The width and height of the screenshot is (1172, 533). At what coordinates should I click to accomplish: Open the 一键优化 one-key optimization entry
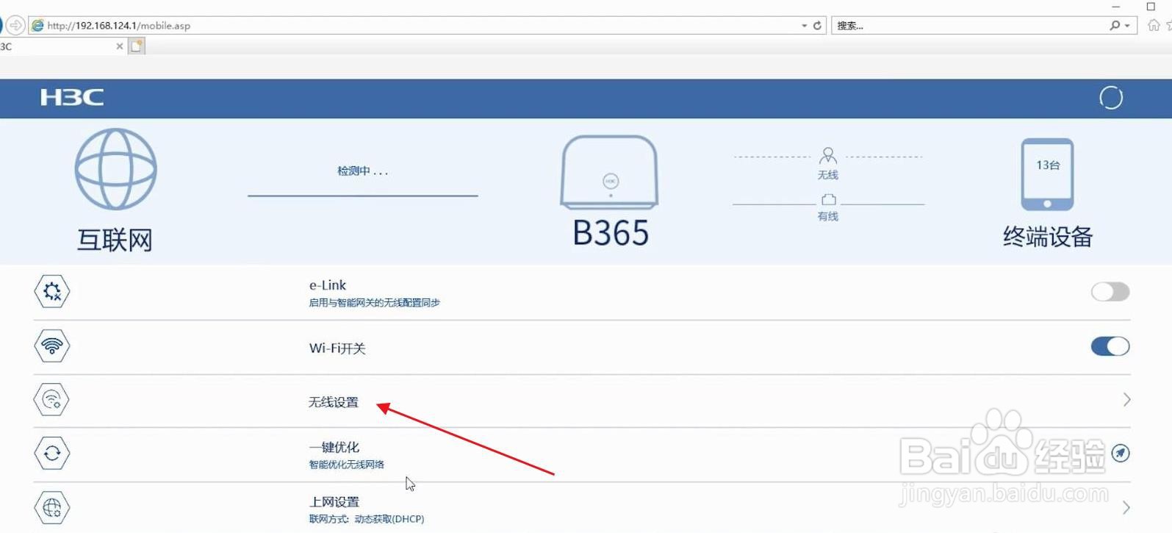tap(581, 455)
